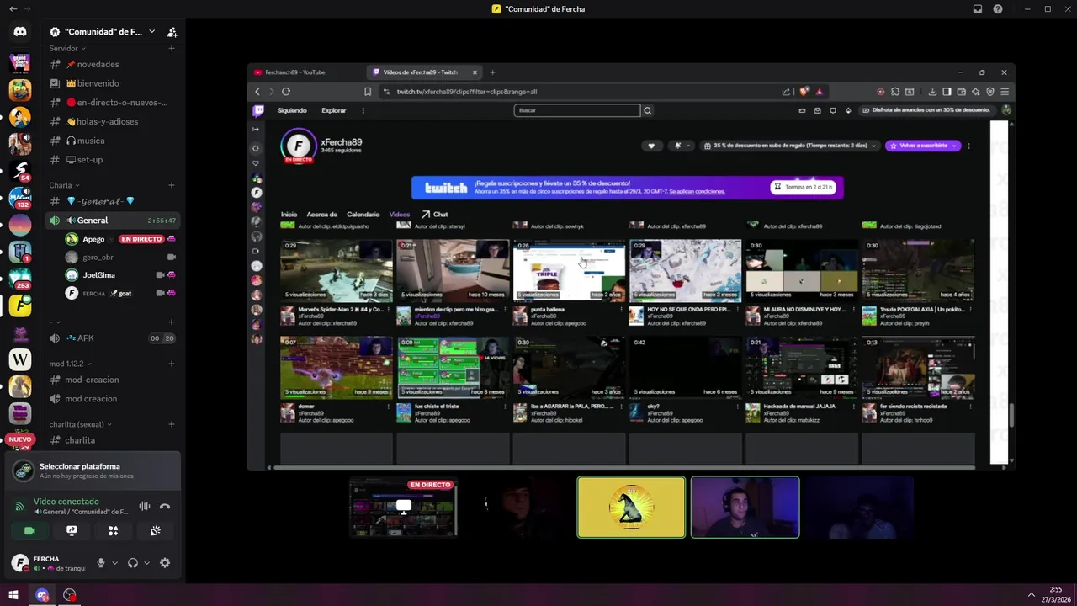
Task: Open the server icon with badge 132
Action: (20, 198)
